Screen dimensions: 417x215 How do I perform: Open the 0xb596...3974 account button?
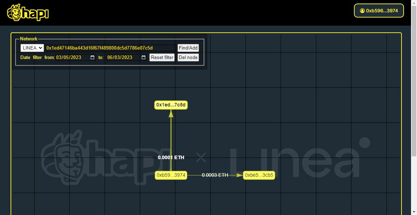379,11
